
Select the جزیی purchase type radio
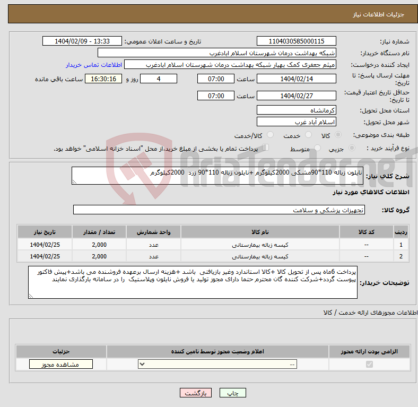point(352,148)
